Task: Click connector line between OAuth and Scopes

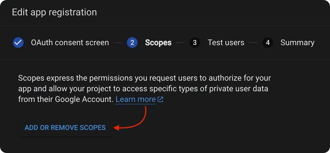Action: click(x=117, y=43)
